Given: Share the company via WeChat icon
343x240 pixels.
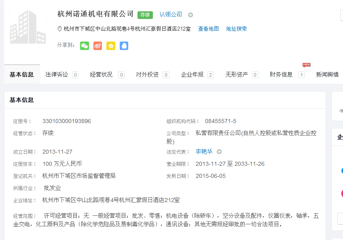Looking at the screenshot, I should click(84, 46).
